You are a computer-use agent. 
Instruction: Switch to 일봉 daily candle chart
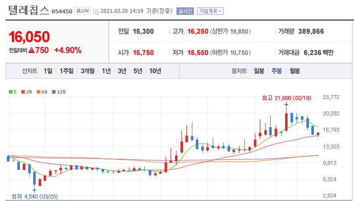259,71
